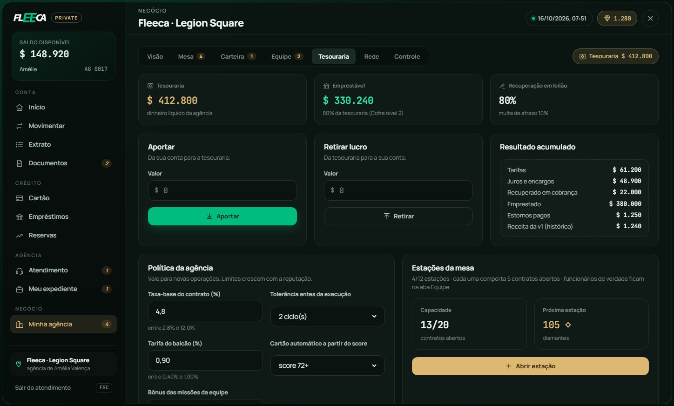
Task: Click Sair do atendimento
Action: pos(43,387)
